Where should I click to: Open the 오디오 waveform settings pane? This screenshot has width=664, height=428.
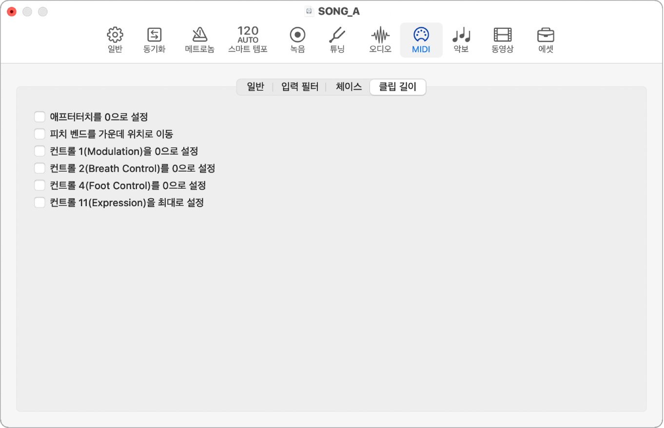click(380, 40)
